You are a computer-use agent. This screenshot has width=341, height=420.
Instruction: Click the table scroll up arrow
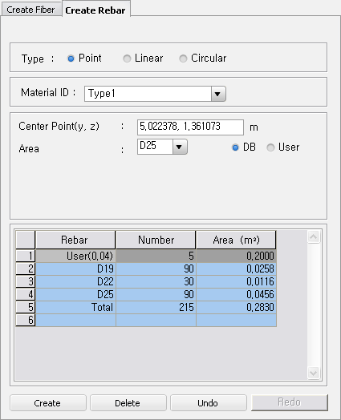(x=314, y=236)
